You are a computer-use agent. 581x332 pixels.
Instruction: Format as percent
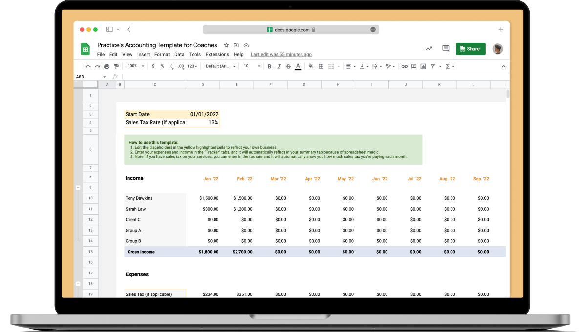click(x=163, y=67)
